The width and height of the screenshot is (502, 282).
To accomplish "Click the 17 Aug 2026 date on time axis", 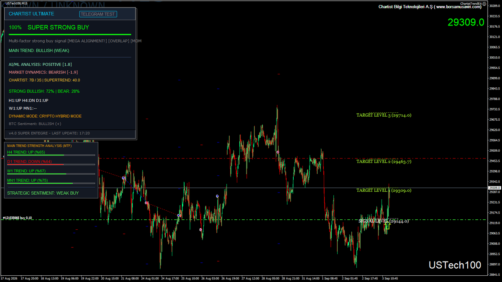I will 8,278.
